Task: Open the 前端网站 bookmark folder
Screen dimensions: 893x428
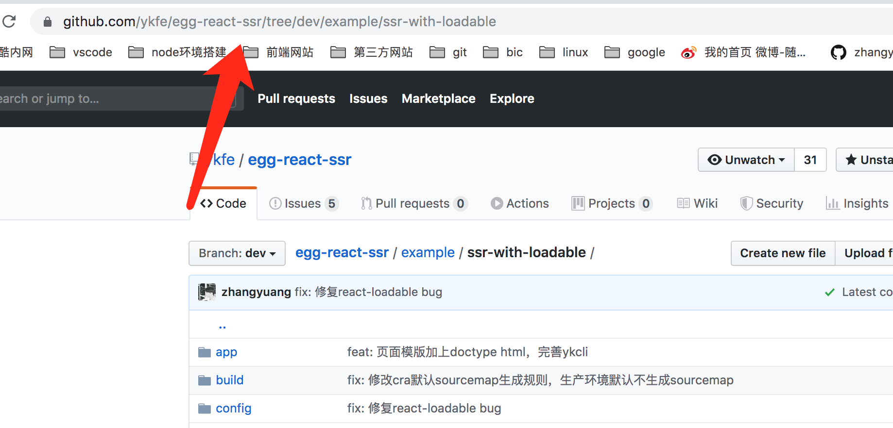Action: pos(278,52)
